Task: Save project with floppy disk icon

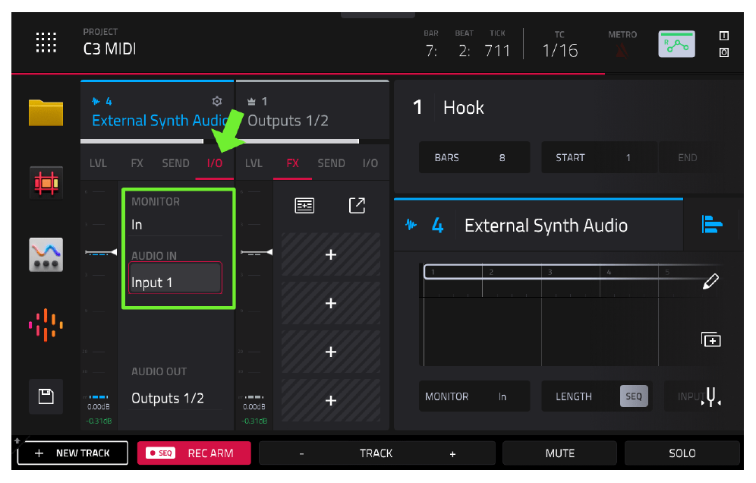Action: 46,396
